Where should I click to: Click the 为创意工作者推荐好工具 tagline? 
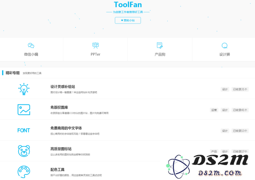tap(128, 12)
